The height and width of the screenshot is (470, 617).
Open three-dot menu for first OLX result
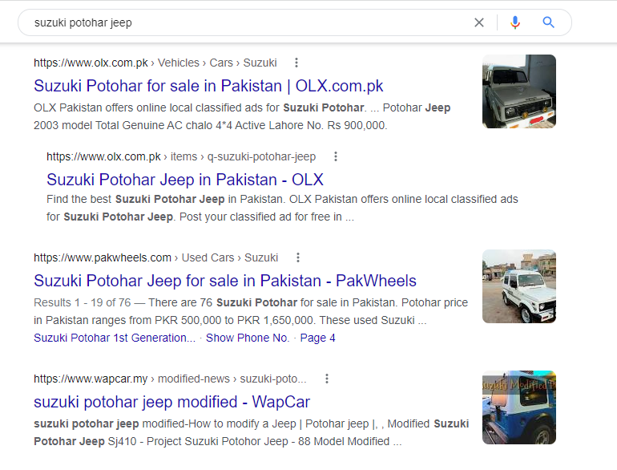point(296,63)
